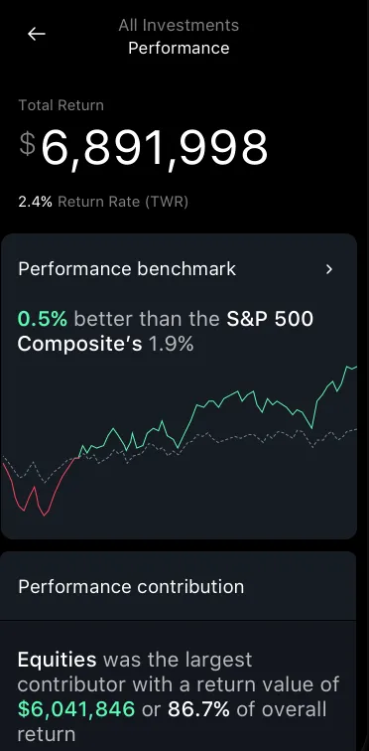Tap the back arrow icon

click(x=37, y=34)
